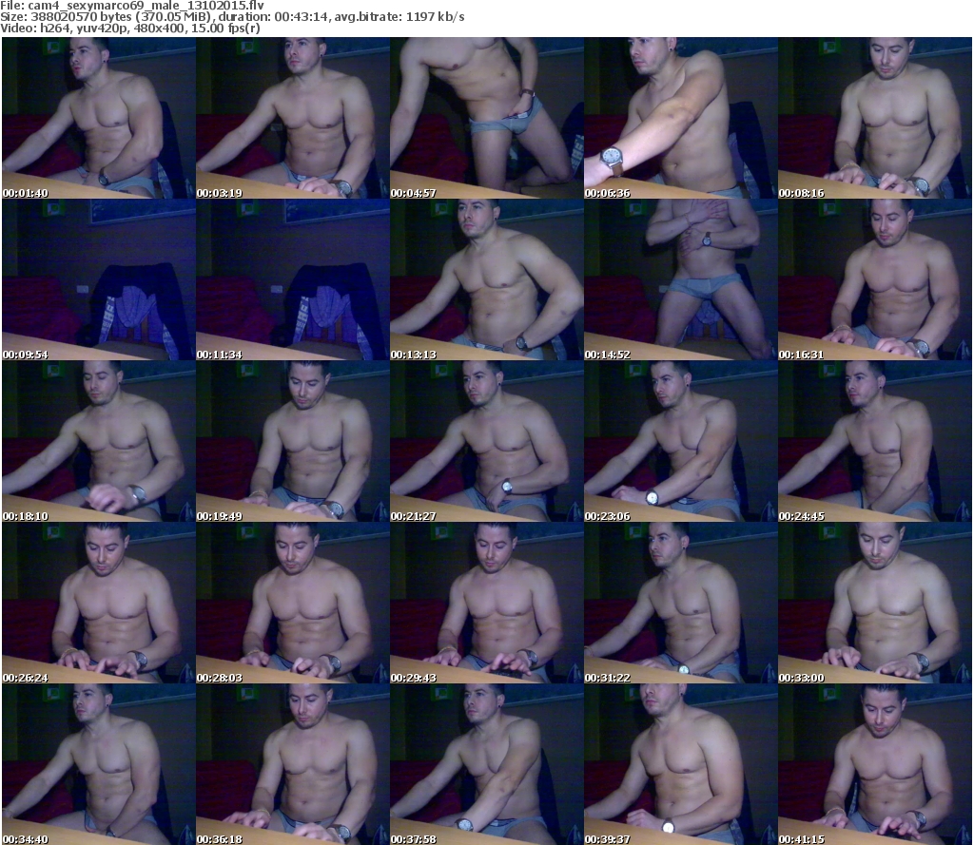Viewport: 974px width, 845px height.
Task: Select the frame marked 00:16:31
Action: (875, 279)
